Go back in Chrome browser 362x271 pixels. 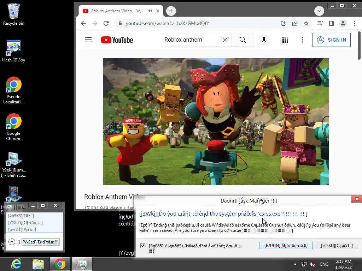tap(83, 23)
